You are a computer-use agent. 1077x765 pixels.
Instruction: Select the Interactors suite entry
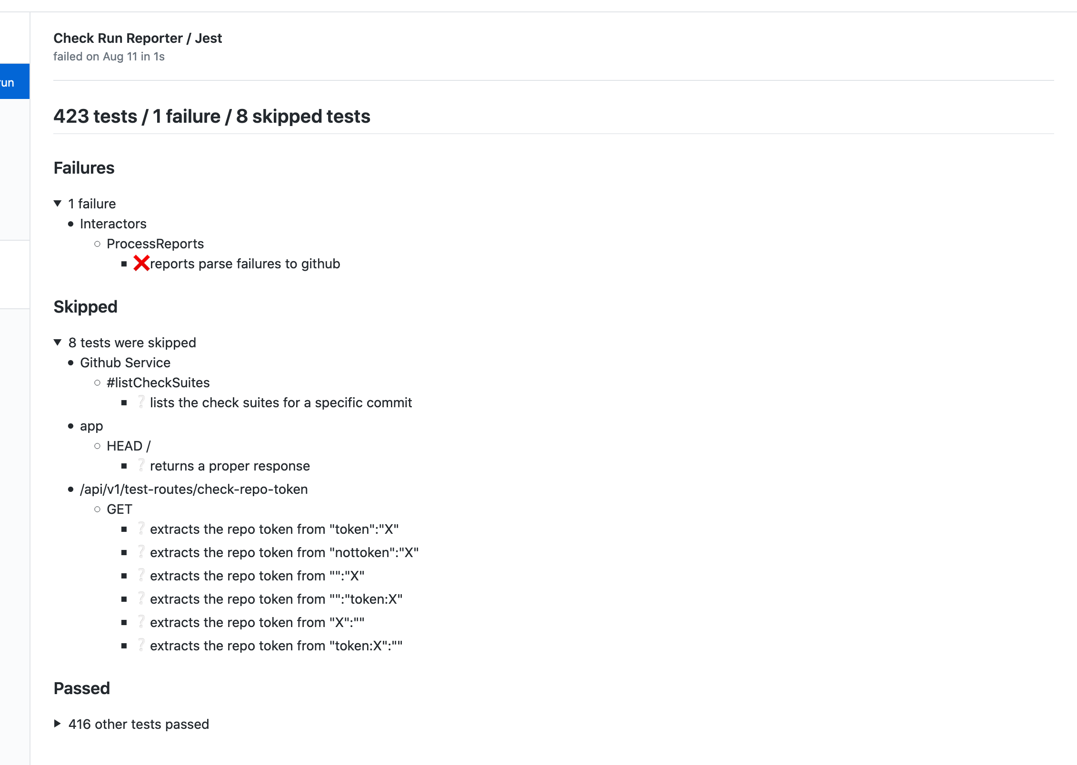tap(113, 224)
